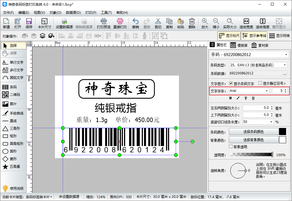Expand the 文字字体 Arial font dropdown

click(x=249, y=91)
